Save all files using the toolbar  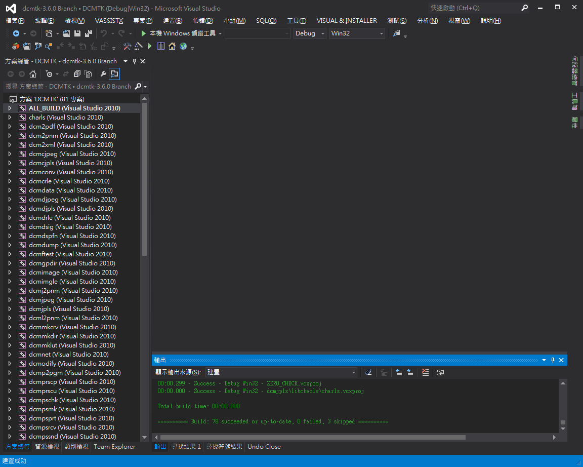point(89,33)
